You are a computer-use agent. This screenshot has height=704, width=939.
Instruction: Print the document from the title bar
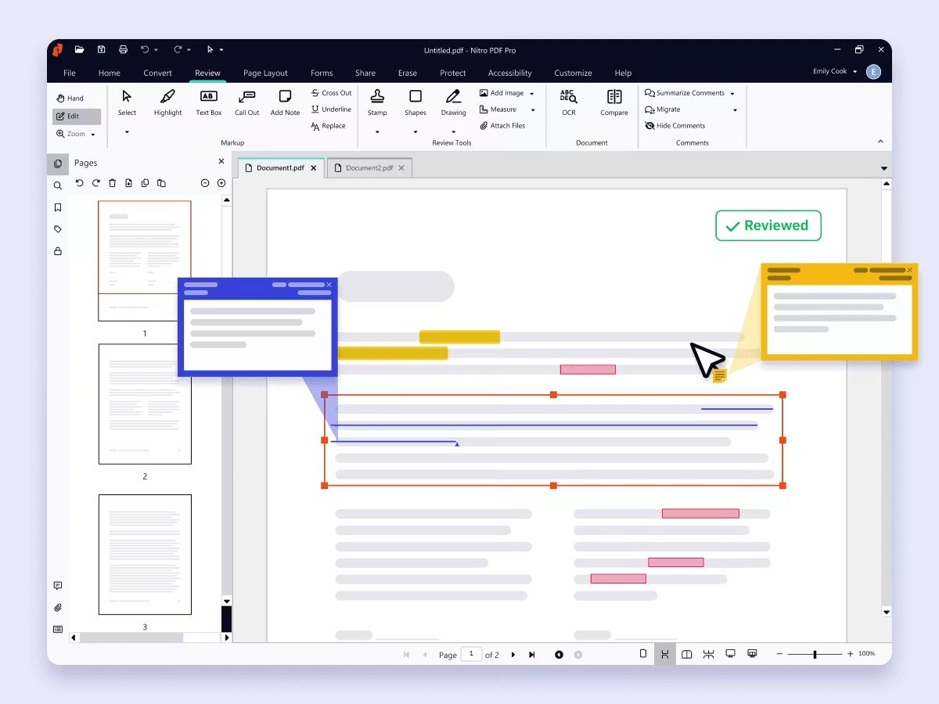[123, 49]
